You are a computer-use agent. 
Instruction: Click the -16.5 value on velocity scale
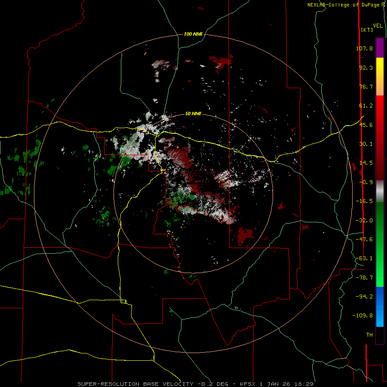364,201
